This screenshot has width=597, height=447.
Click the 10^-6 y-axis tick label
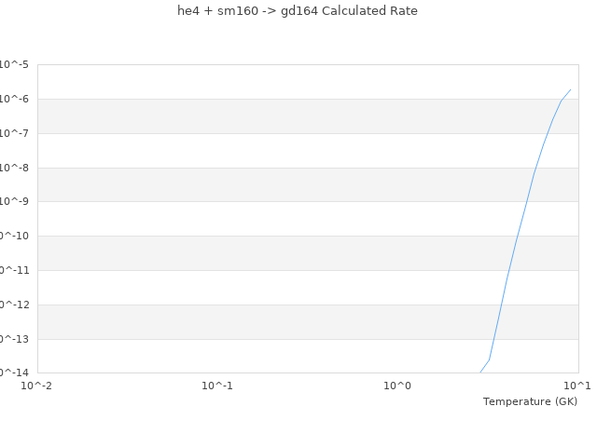(x=14, y=100)
